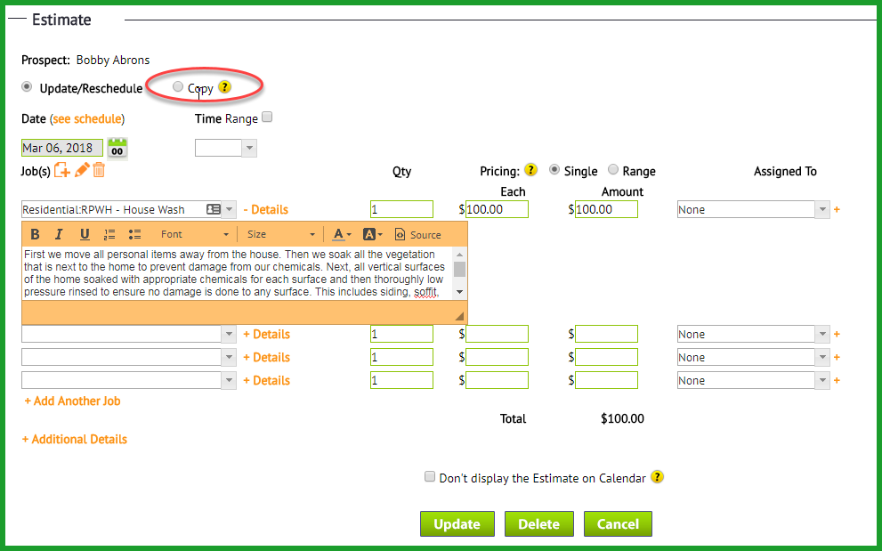Click the Amount field in second job row

coord(606,335)
